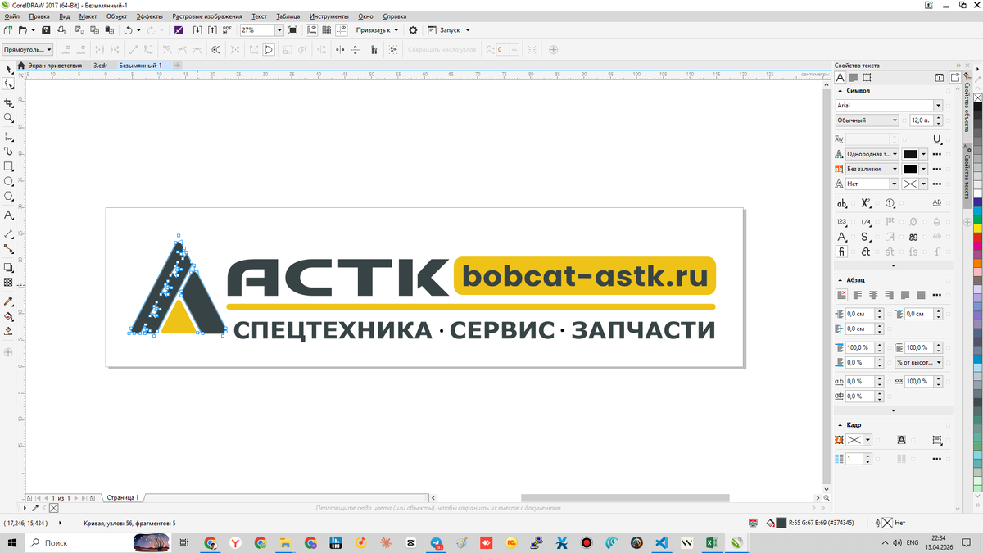
Task: Select the Drop Shadow tool
Action: (x=8, y=267)
